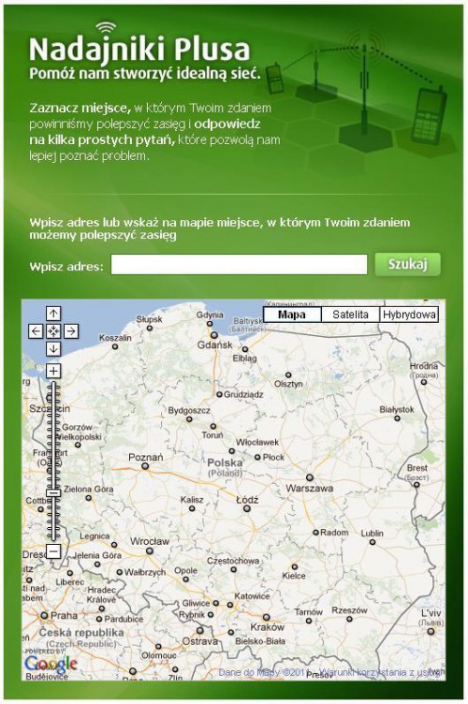Image resolution: width=468 pixels, height=704 pixels.
Task: Click the Wałbrzych city marker
Action: [x=120, y=572]
